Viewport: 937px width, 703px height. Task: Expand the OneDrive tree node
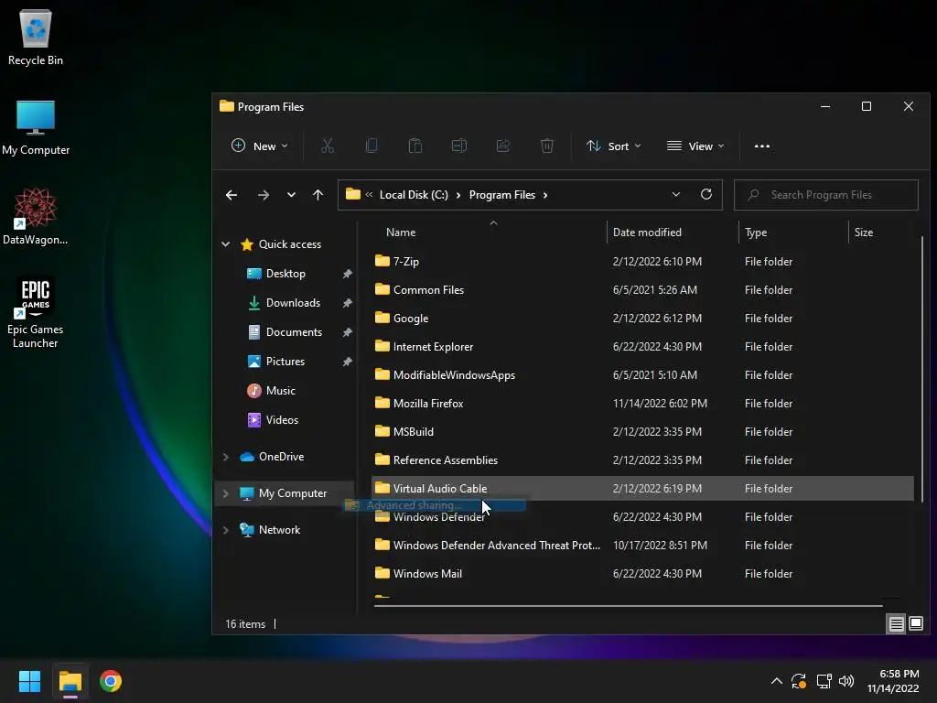tap(226, 457)
